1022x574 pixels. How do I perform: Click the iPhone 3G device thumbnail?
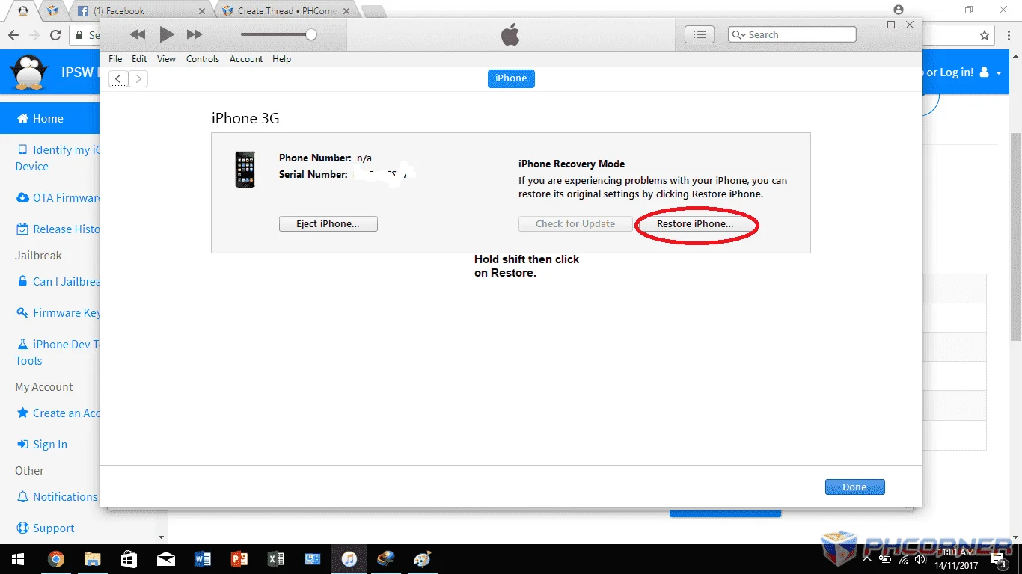point(245,170)
